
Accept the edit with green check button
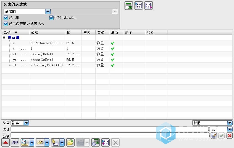pyautogui.click(x=222, y=136)
